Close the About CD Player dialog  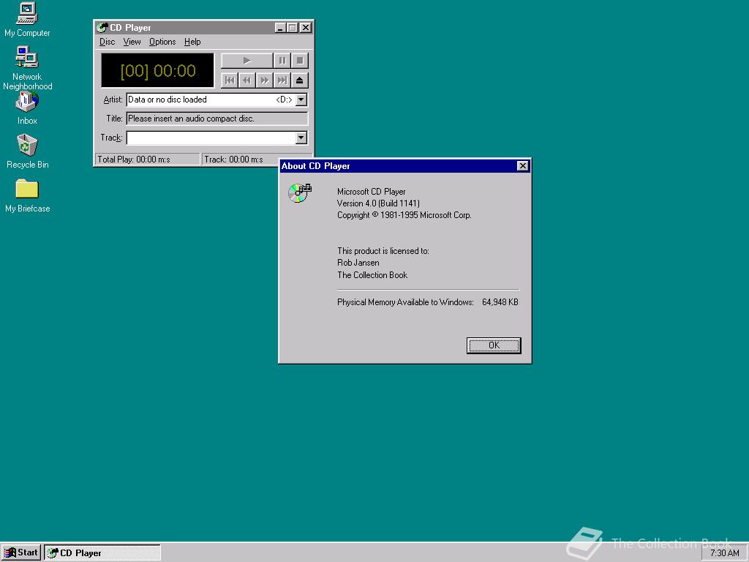point(522,166)
